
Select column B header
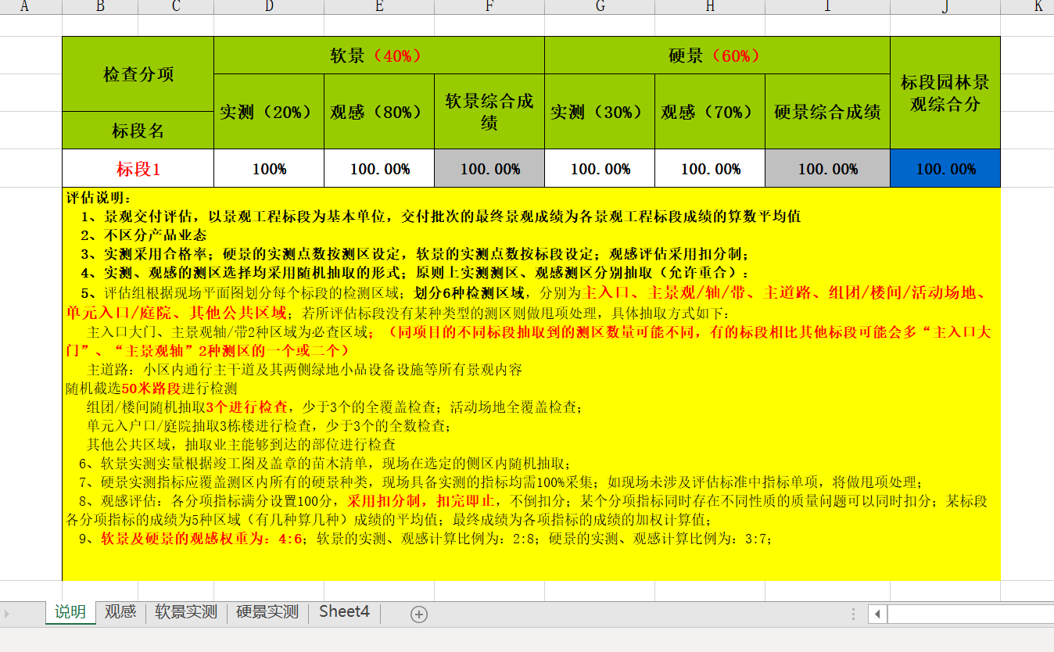point(100,7)
